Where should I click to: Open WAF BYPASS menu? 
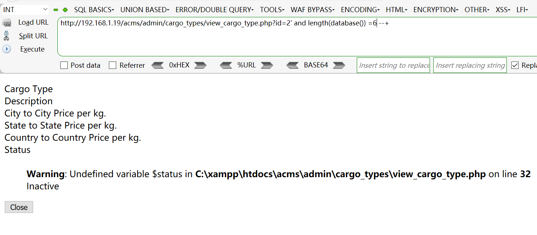313,10
